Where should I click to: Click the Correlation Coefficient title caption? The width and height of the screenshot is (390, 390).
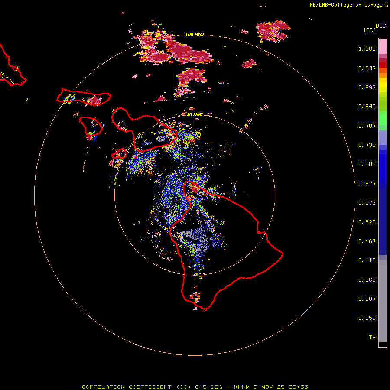coord(136,387)
